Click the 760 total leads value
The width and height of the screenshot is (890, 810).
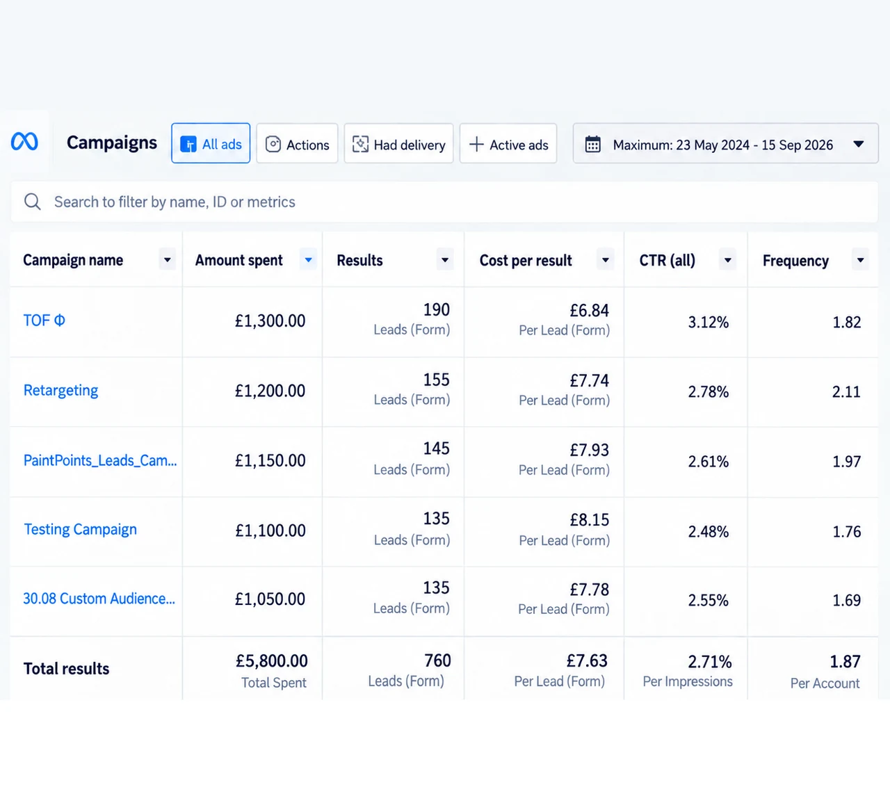pos(437,660)
